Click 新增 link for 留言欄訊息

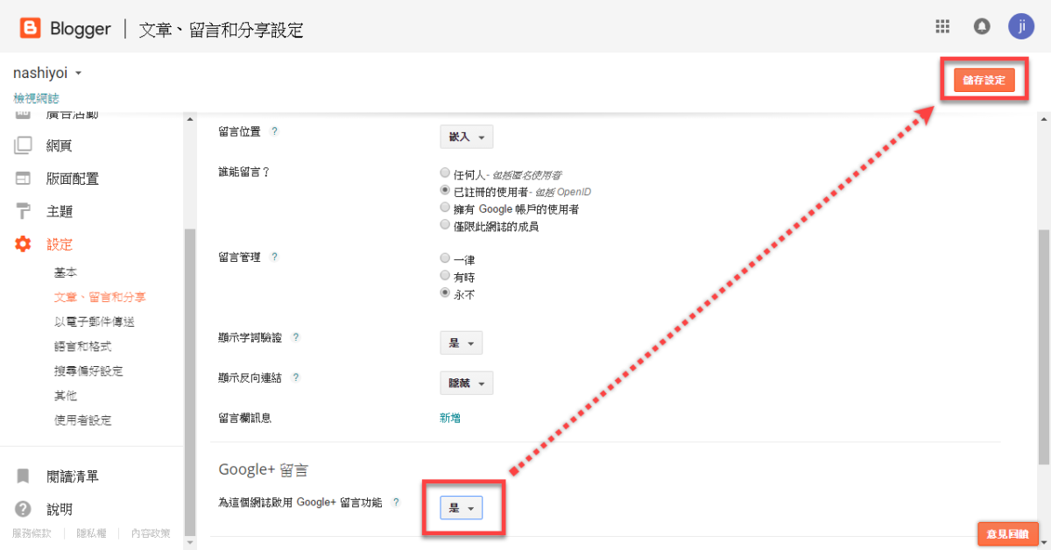[x=450, y=419]
